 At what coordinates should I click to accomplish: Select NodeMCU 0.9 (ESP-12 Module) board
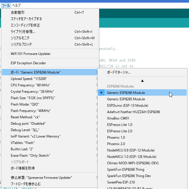click(x=142, y=150)
